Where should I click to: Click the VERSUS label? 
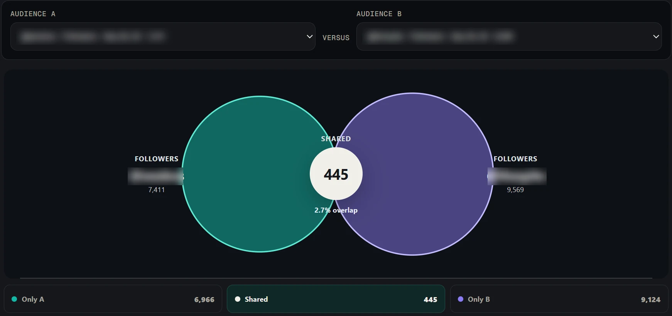336,38
